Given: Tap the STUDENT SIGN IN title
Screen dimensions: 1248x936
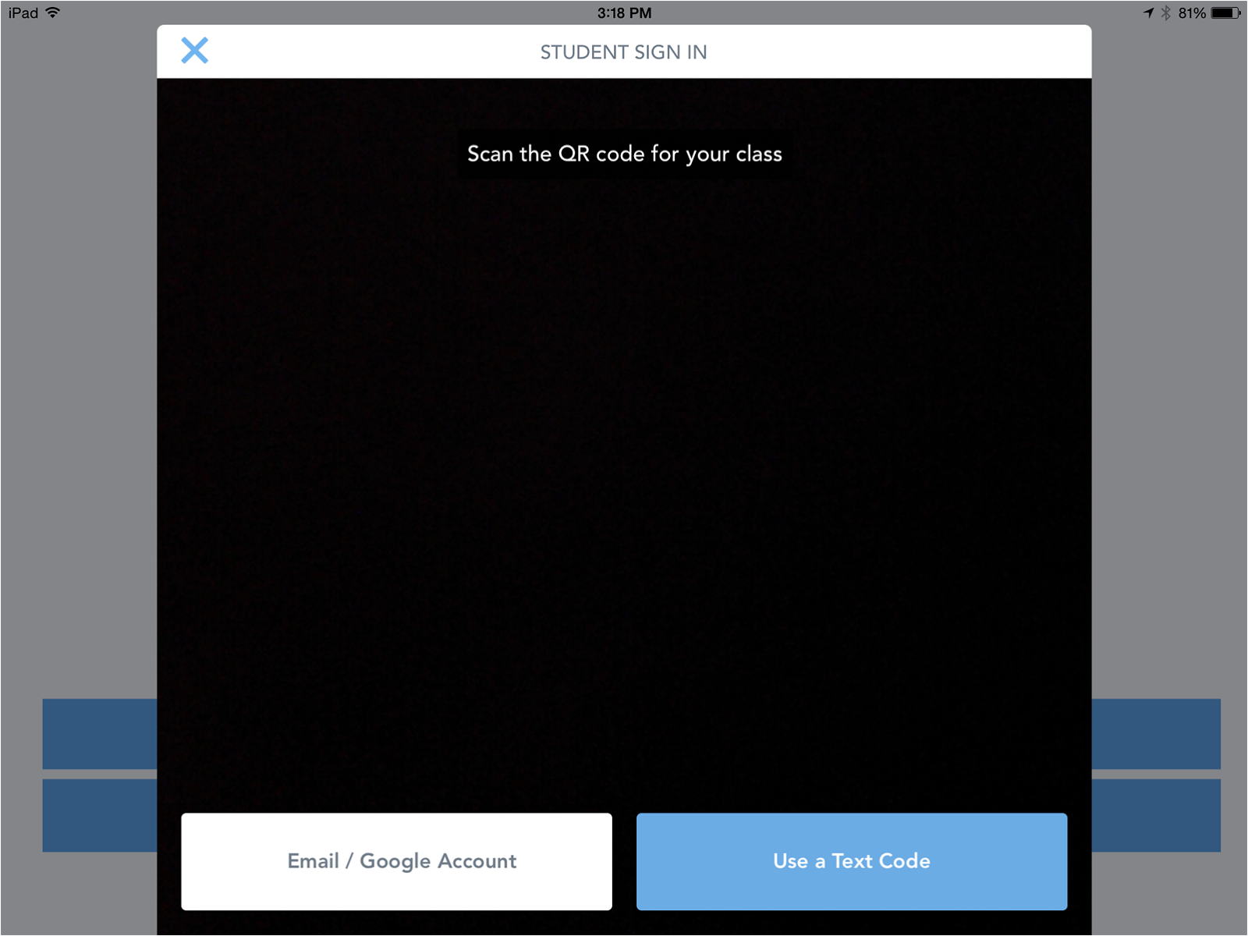Looking at the screenshot, I should click(624, 52).
